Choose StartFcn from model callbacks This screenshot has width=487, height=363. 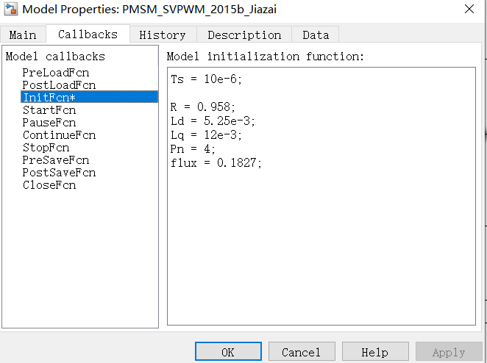click(49, 109)
